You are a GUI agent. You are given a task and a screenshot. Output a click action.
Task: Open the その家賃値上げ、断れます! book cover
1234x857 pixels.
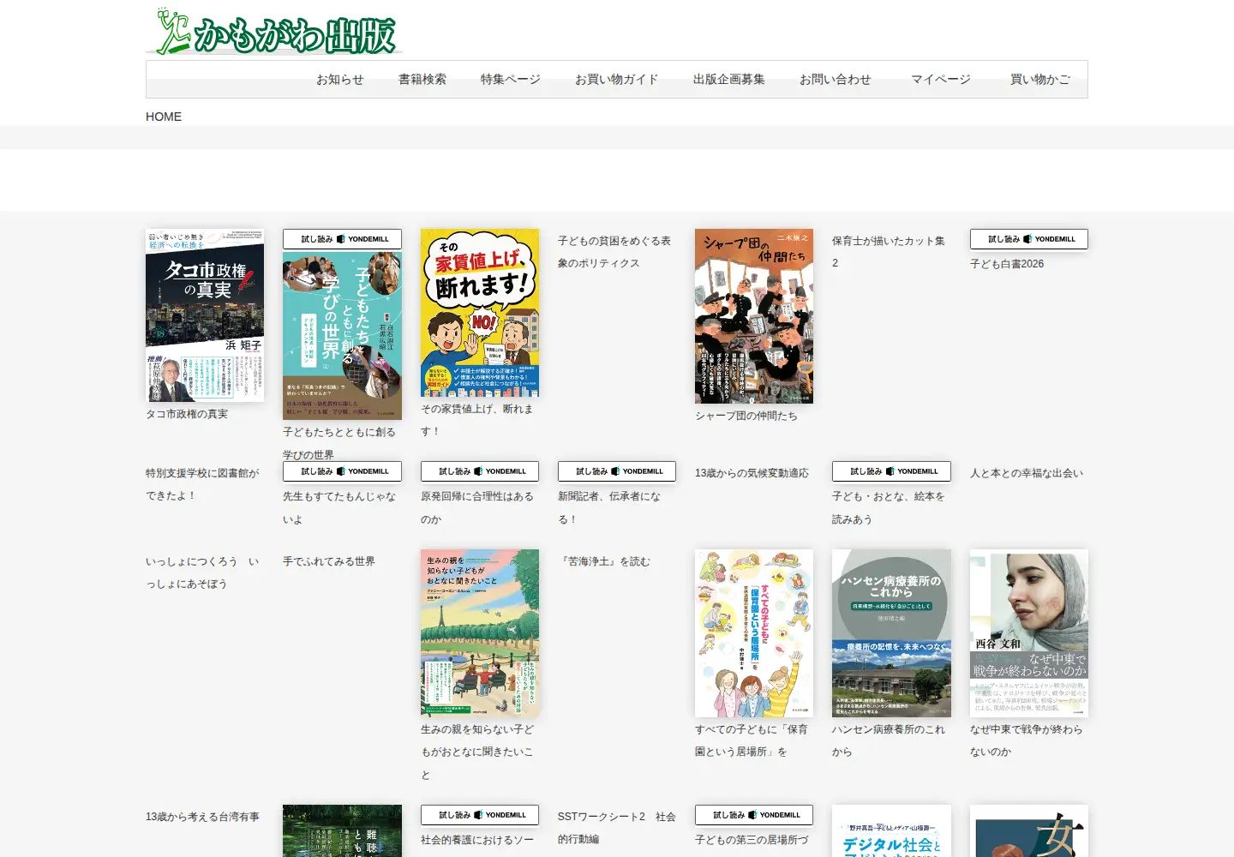tap(480, 313)
